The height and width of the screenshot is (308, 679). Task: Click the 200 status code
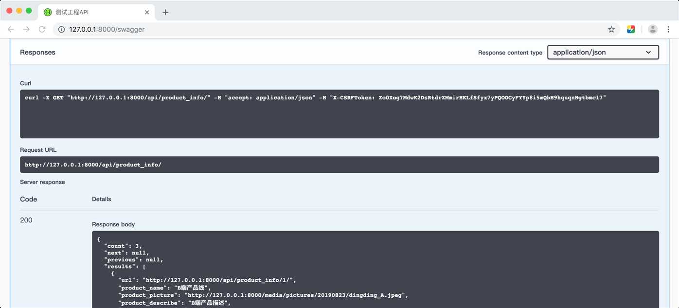26,220
